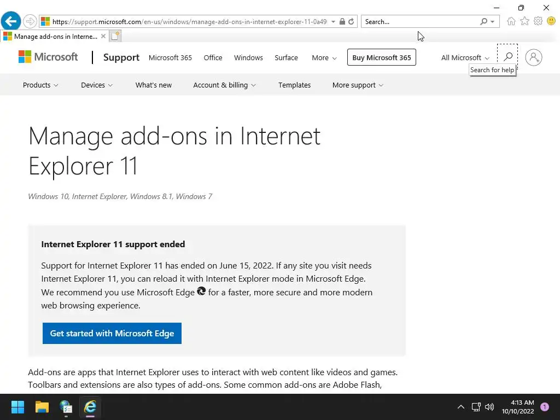Click the browser Back arrow button

point(11,21)
